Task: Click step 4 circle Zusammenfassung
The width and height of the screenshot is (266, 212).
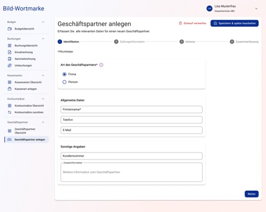Action: click(232, 42)
